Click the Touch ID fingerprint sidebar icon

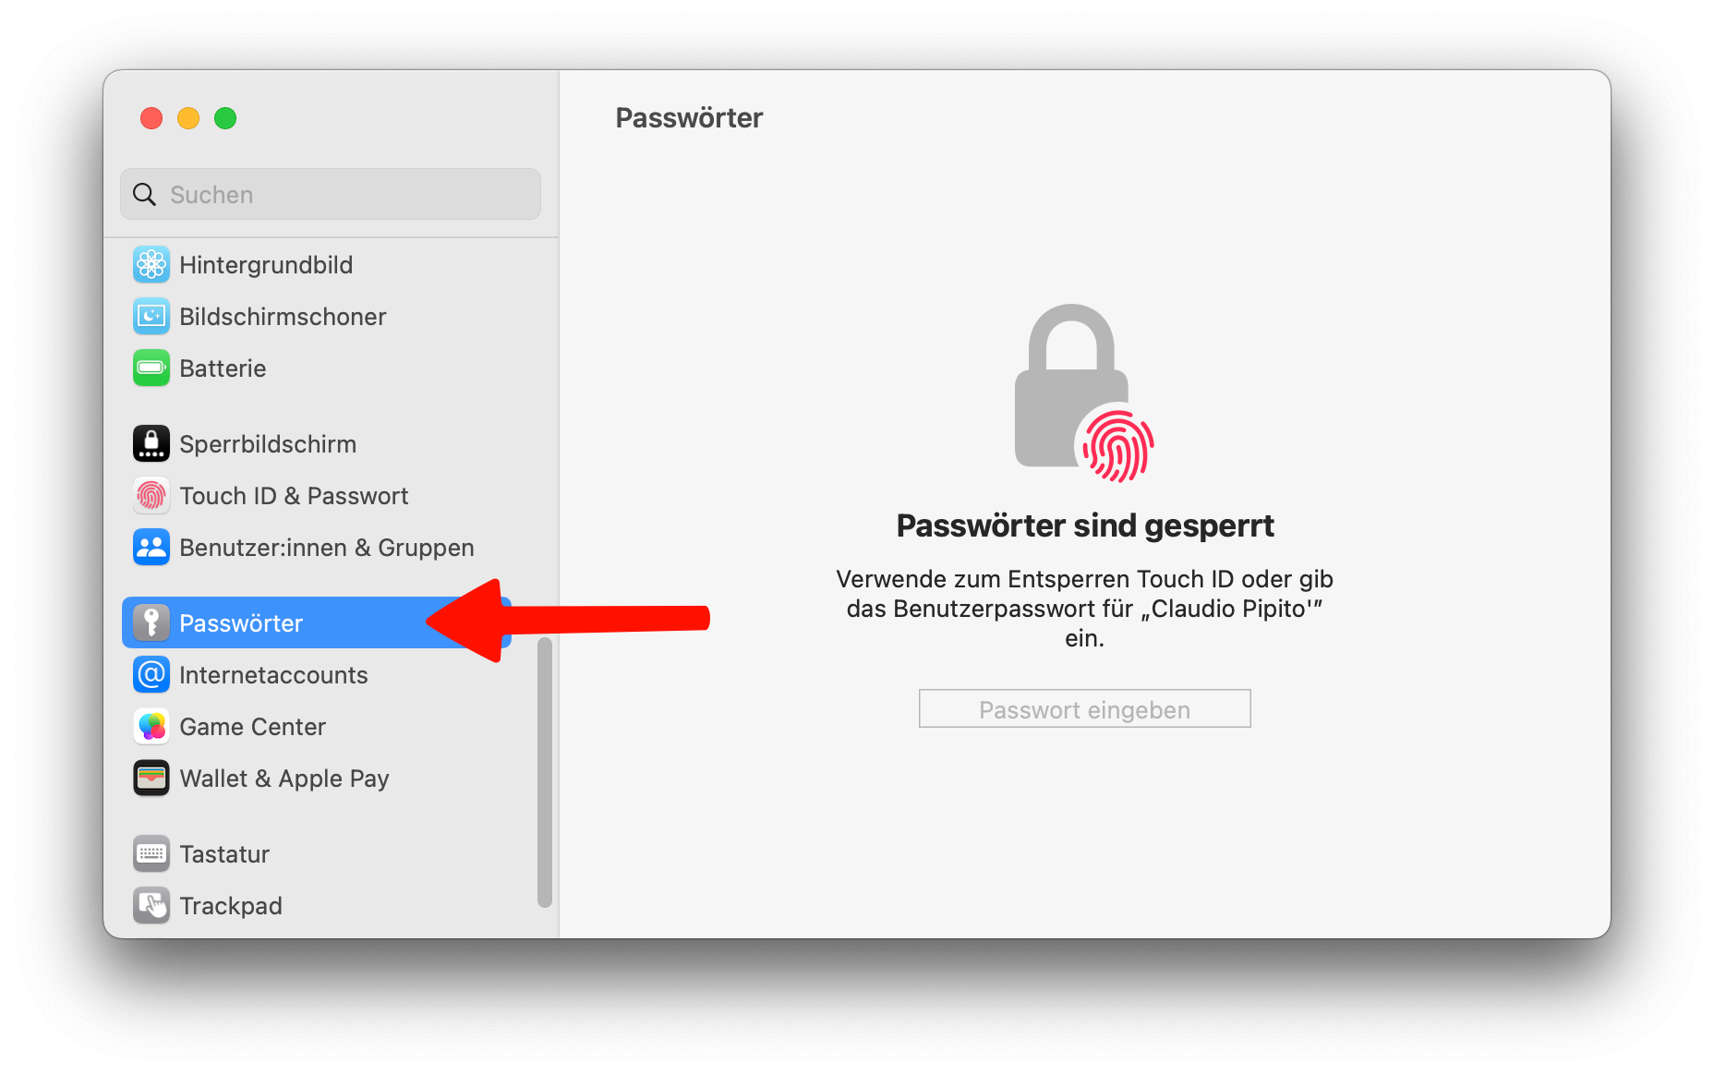[151, 496]
